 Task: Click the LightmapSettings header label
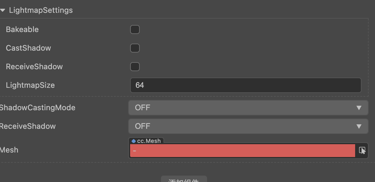41,10
